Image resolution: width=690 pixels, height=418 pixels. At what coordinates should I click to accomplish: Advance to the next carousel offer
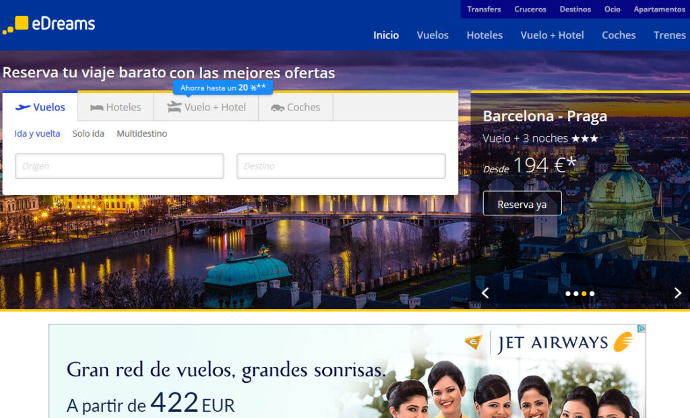tap(678, 293)
